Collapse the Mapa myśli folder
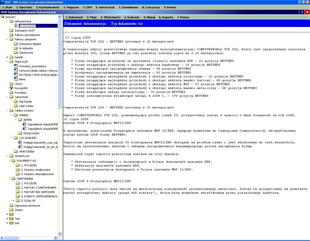The width and height of the screenshot is (310, 241). pos(7,61)
